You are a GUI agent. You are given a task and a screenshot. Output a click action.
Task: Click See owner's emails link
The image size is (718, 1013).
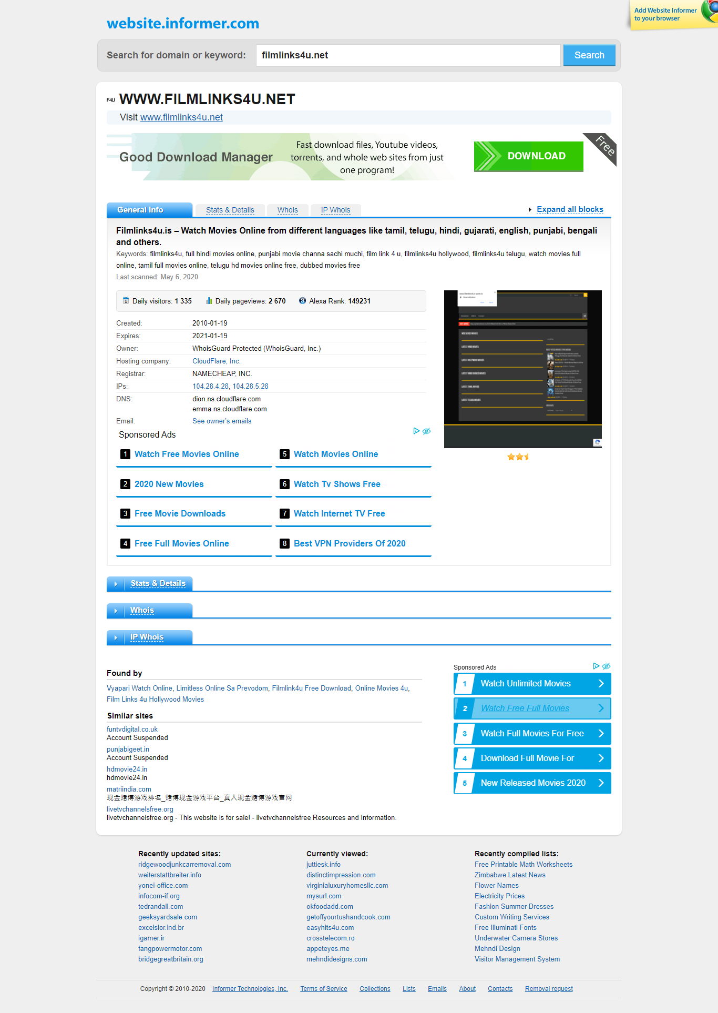(x=222, y=421)
